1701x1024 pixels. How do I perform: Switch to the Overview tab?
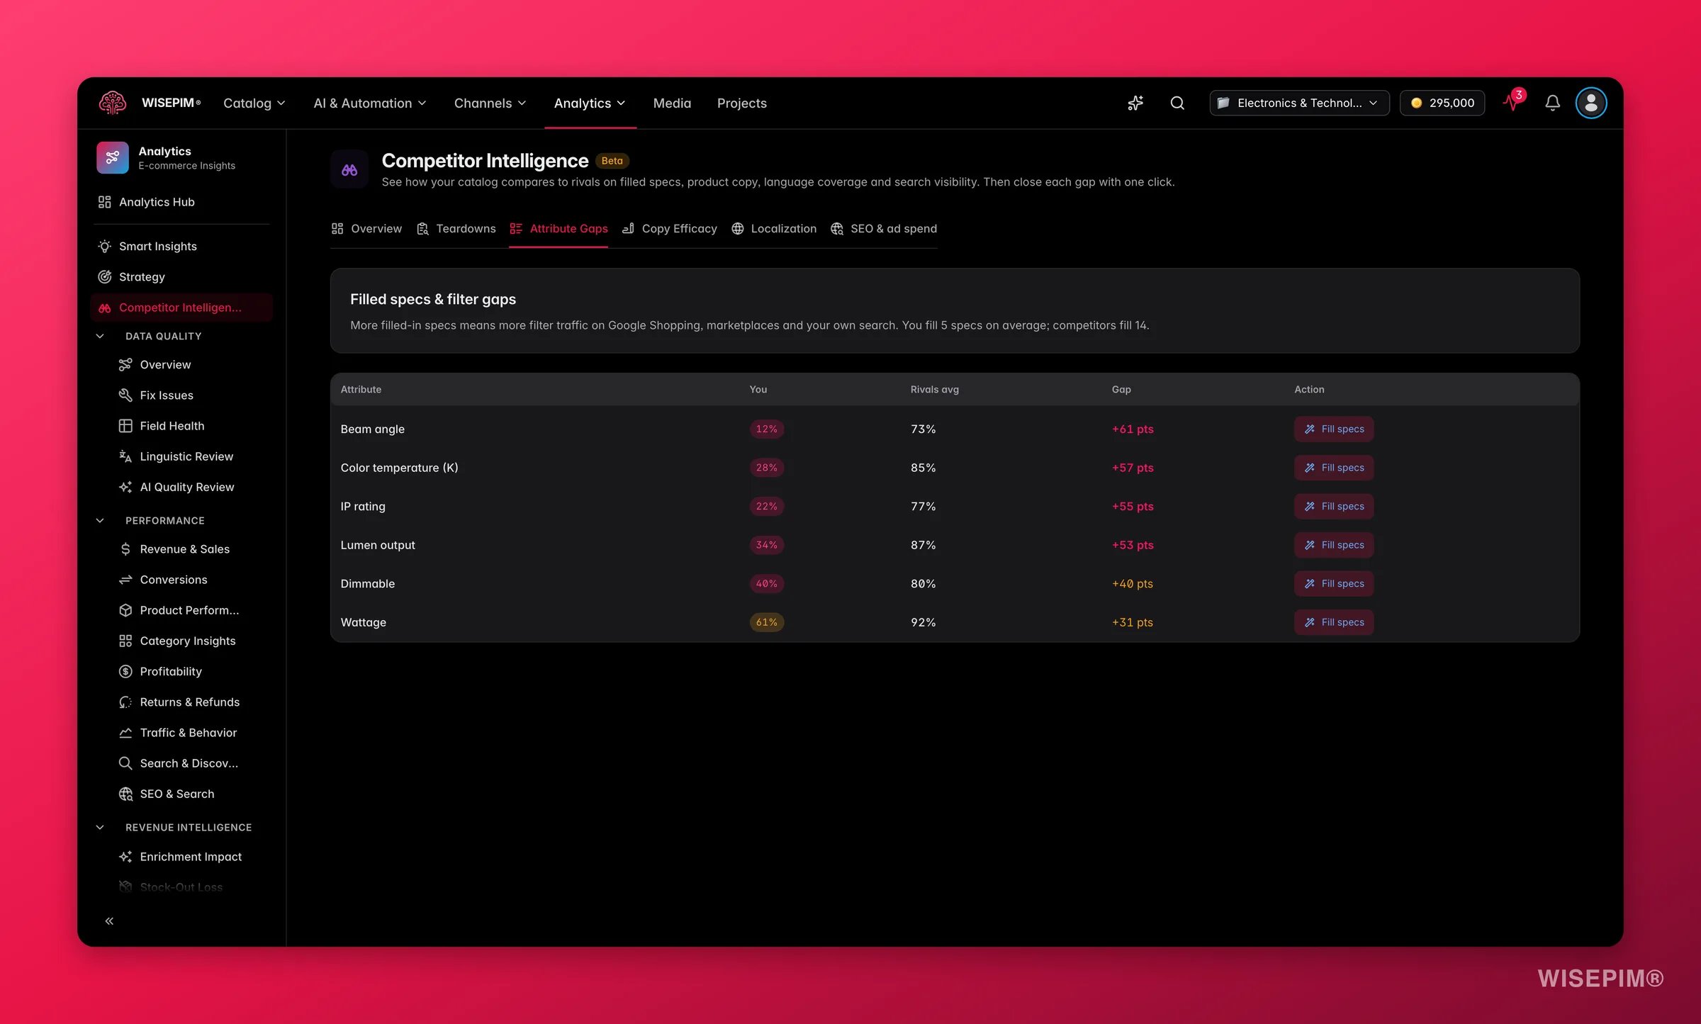(366, 228)
